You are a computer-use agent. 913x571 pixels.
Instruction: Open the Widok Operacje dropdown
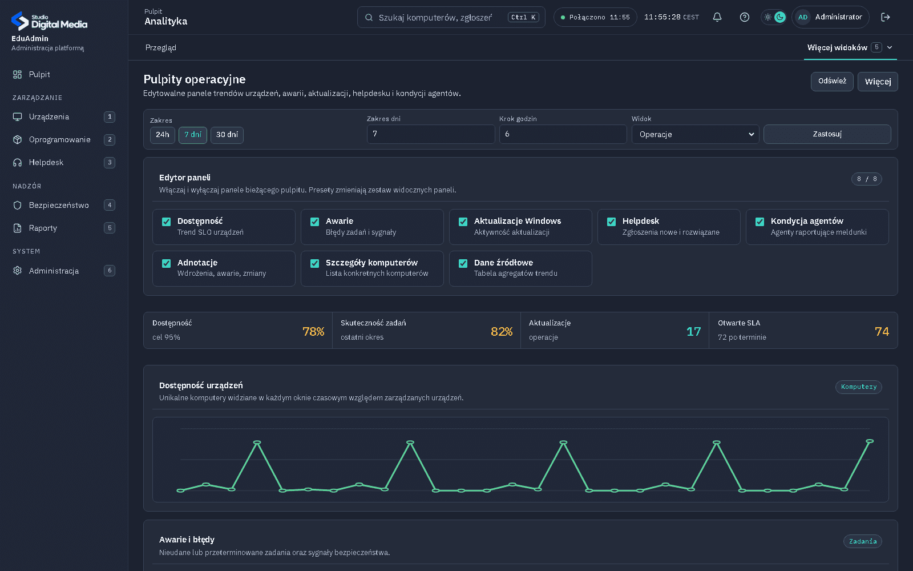[x=695, y=134]
